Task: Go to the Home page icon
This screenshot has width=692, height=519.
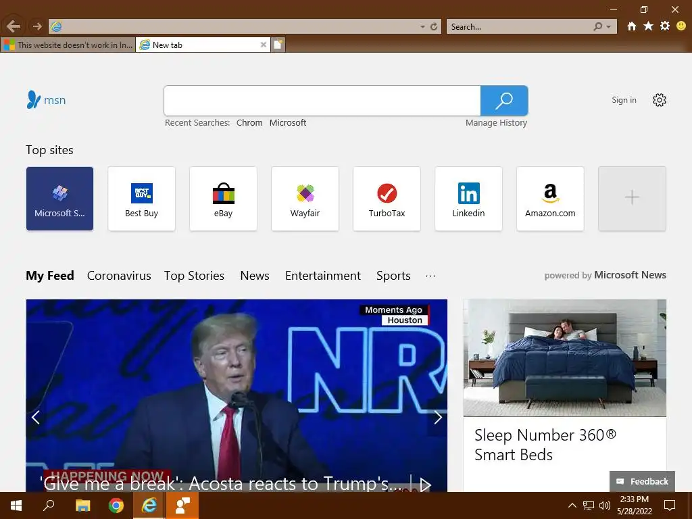Action: (x=632, y=26)
